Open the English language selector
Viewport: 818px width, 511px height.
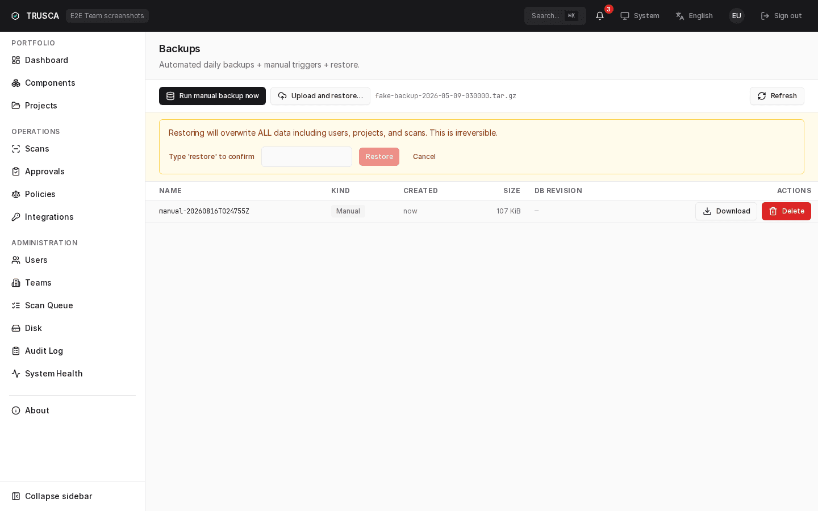(x=694, y=16)
